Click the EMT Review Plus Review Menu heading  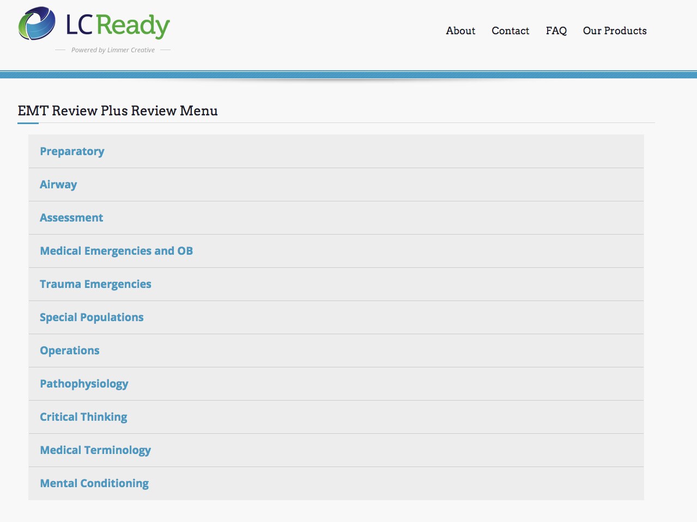click(x=118, y=111)
